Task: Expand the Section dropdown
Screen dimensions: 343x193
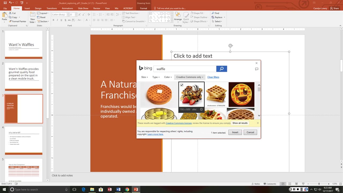Action: pyautogui.click(x=43, y=21)
